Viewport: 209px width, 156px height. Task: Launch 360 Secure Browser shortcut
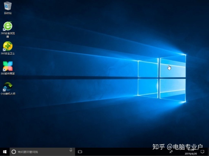point(8,30)
